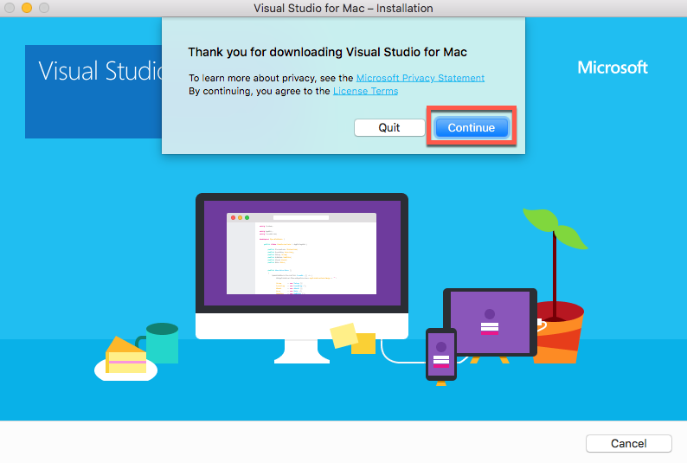Click the Continue button
Image resolution: width=687 pixels, height=463 pixels.
(471, 127)
